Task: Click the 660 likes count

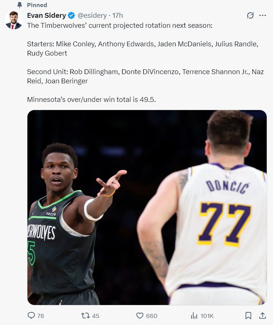Action: point(152,316)
